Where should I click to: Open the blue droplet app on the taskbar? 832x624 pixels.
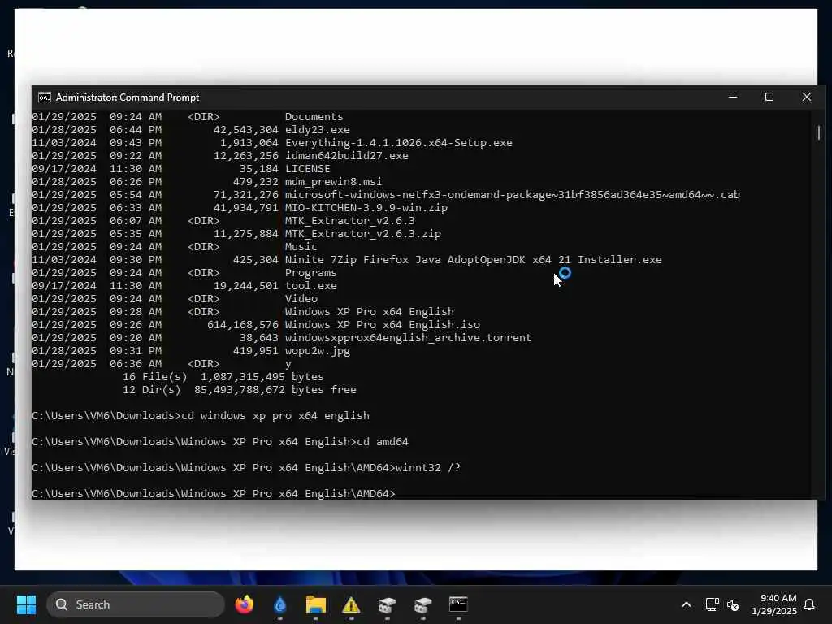click(x=280, y=604)
